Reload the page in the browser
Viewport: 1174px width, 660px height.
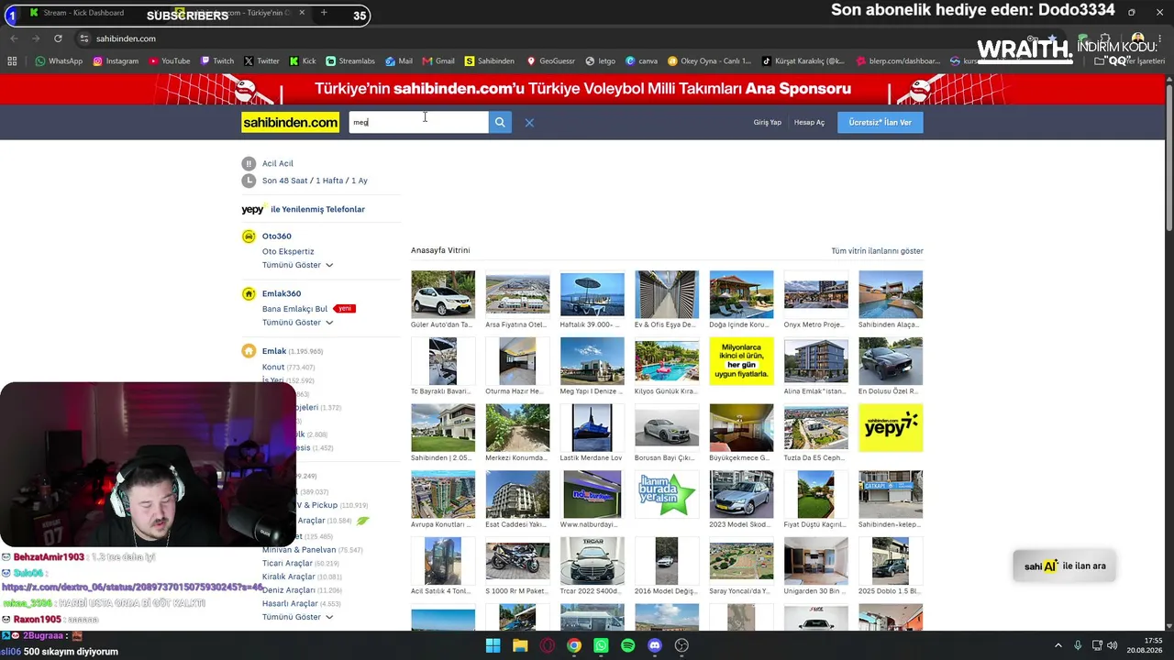[58, 38]
